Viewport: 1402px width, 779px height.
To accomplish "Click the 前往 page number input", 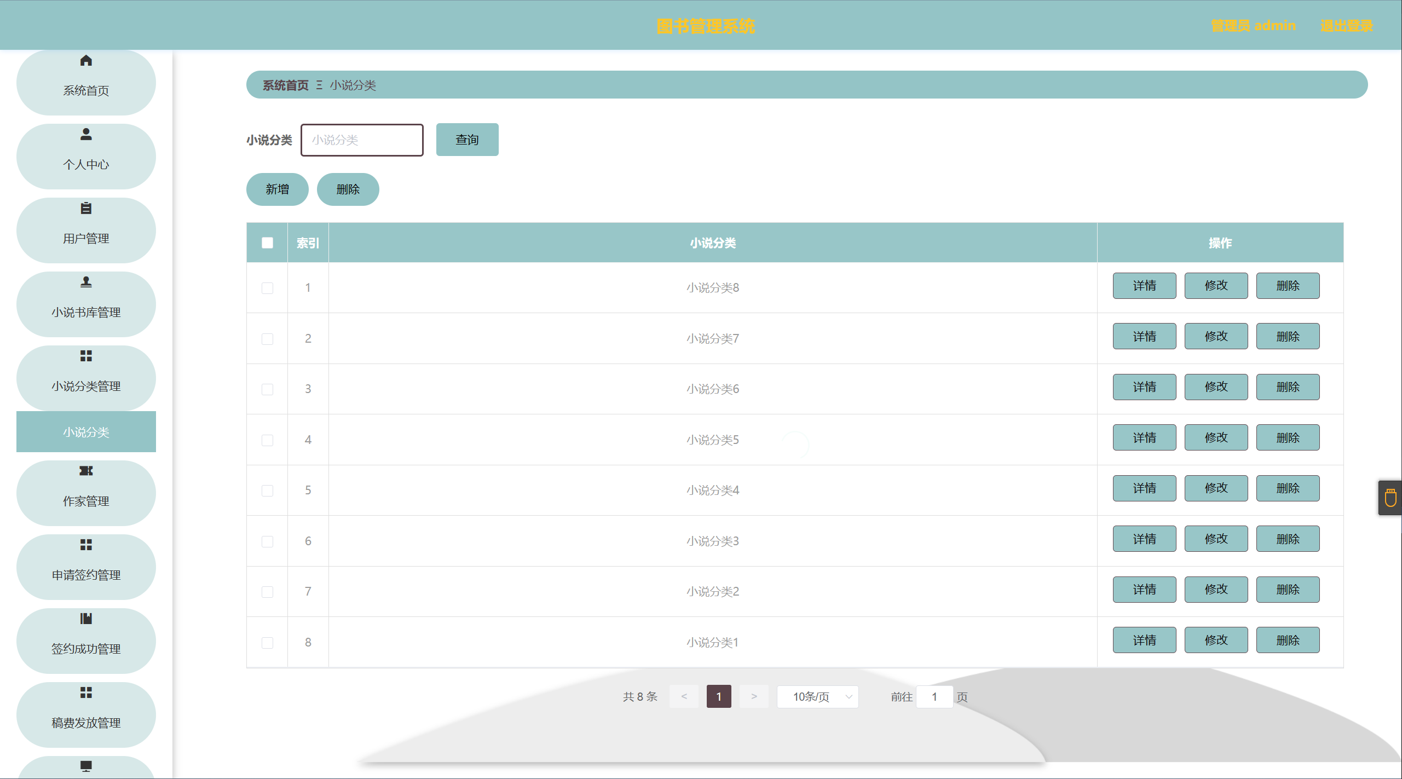I will coord(934,697).
